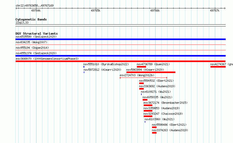233x143 pixels.
Task: Click the ruler's left arrow end
Action: (x=16, y=8)
